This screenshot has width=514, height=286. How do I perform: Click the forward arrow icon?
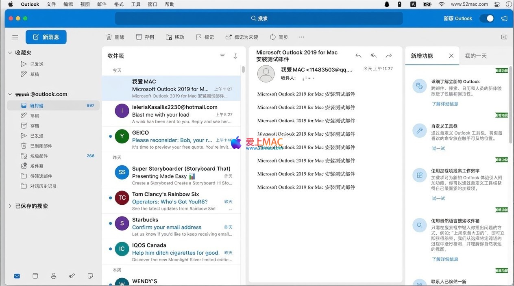point(389,56)
